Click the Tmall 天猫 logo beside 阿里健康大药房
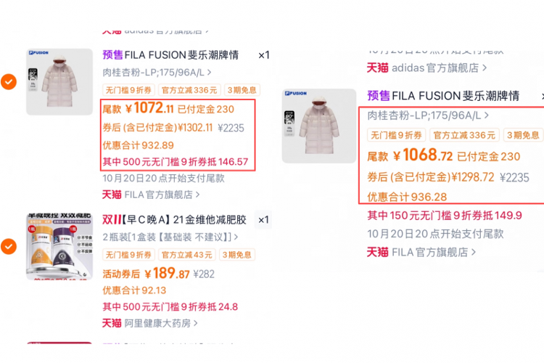This screenshot has height=363, width=544. coord(112,323)
